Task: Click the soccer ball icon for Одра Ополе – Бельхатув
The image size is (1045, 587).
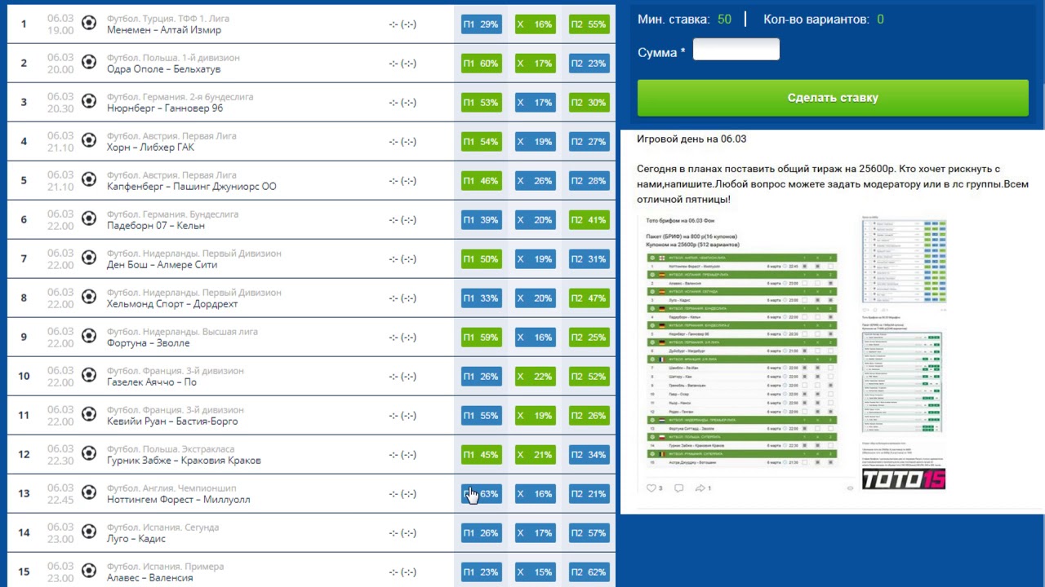Action: tap(89, 62)
